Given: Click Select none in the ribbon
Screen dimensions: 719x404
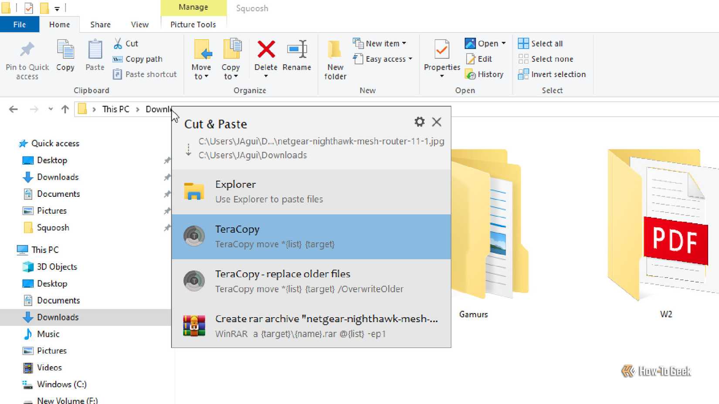Looking at the screenshot, I should (x=546, y=59).
